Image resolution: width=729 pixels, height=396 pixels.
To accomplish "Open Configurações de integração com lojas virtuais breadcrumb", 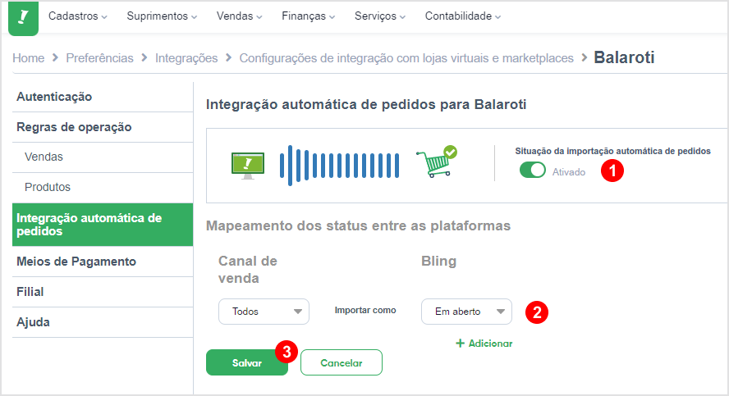I will (x=406, y=58).
